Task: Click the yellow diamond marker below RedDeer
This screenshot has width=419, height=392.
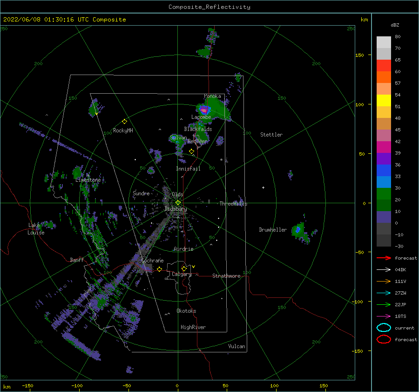Action: 191,151
